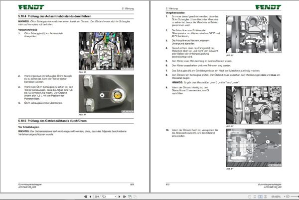Open the zoom level dropdown arrow
Viewport: 299px width, 200px height.
(x=285, y=197)
